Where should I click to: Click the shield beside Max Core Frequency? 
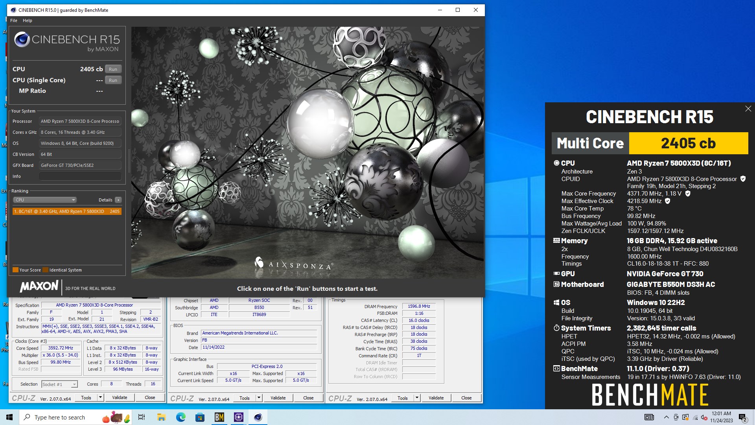688,193
